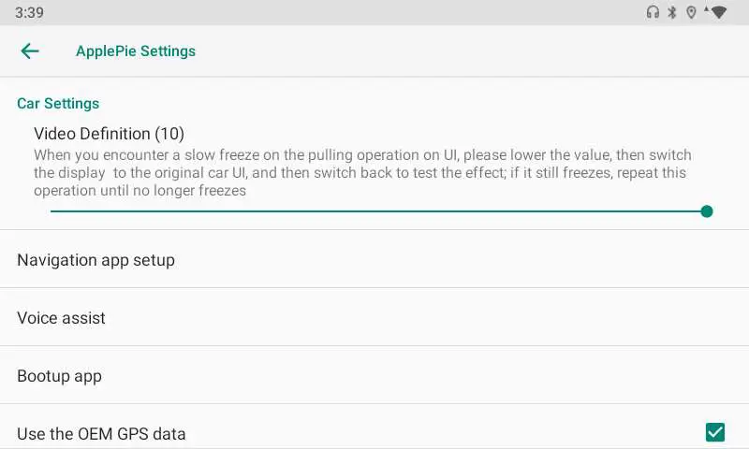Tap the Car Settings section header
Screen dimensions: 749x449
point(58,104)
